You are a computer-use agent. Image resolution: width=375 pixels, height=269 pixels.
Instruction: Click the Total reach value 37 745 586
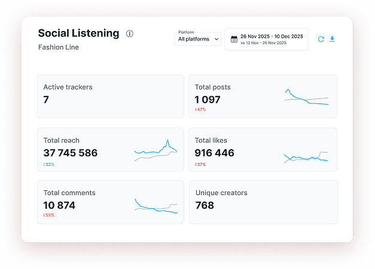pyautogui.click(x=70, y=153)
